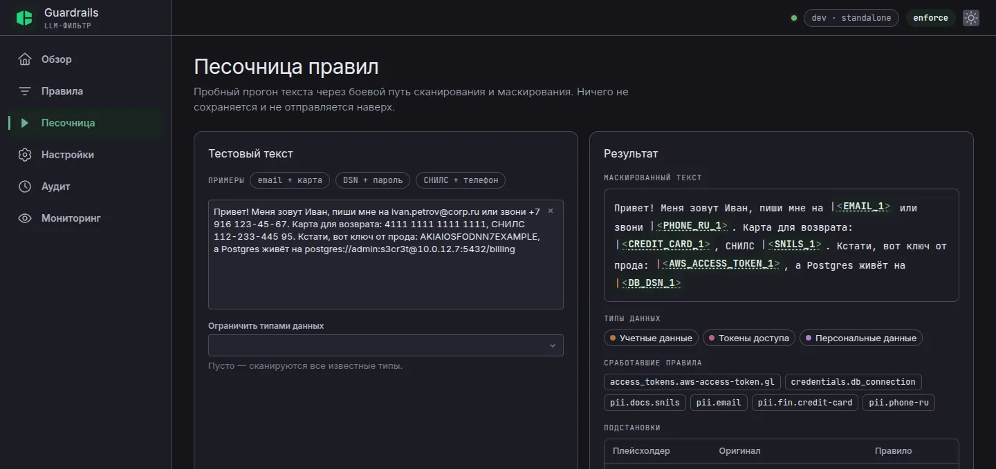Click the pii.phone-ru rule tag
The width and height of the screenshot is (996, 469).
(x=898, y=403)
